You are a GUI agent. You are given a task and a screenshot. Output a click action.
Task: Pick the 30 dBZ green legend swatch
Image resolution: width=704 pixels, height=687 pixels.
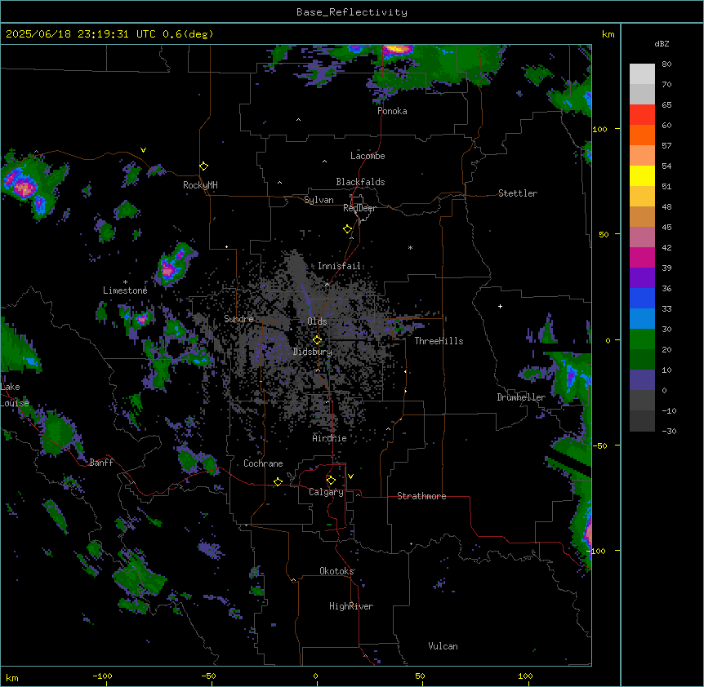642,339
